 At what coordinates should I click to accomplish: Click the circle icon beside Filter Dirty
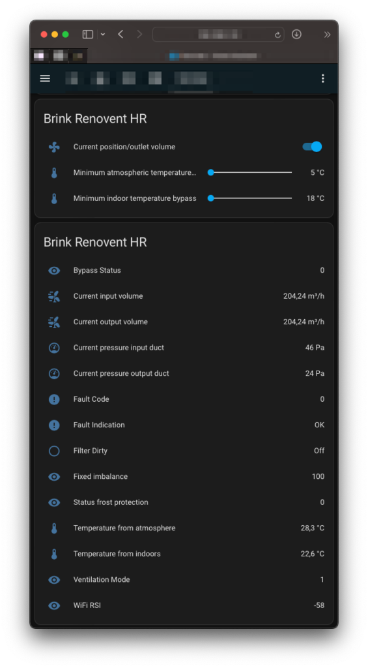[x=54, y=451]
